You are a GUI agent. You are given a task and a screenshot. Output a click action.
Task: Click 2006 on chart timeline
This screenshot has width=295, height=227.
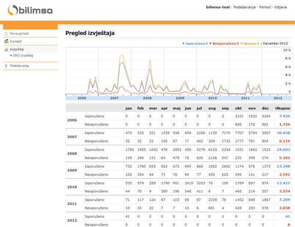pos(82,98)
